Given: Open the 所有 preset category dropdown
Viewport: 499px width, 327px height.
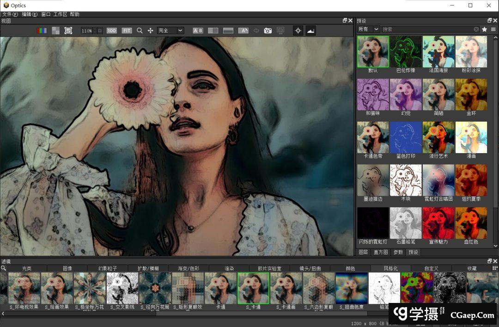Looking at the screenshot, I should [368, 29].
